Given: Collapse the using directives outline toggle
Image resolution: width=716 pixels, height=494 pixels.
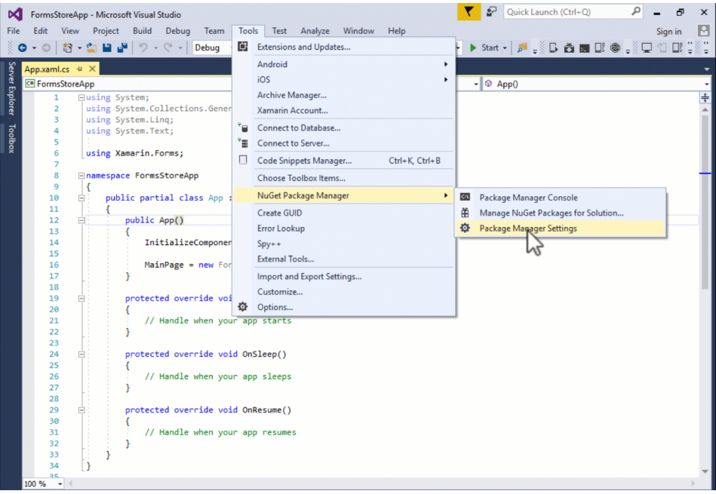Looking at the screenshot, I should pyautogui.click(x=81, y=97).
